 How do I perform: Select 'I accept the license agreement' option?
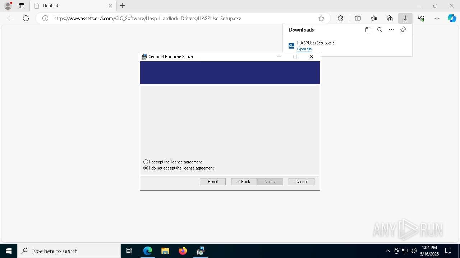[172, 162]
